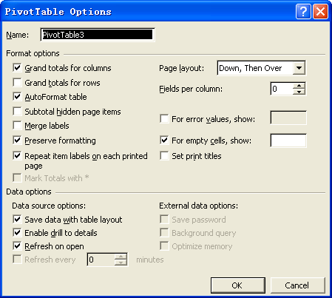Toggle Save data with table layout
Viewport: 332px width, 298px height.
coord(17,219)
